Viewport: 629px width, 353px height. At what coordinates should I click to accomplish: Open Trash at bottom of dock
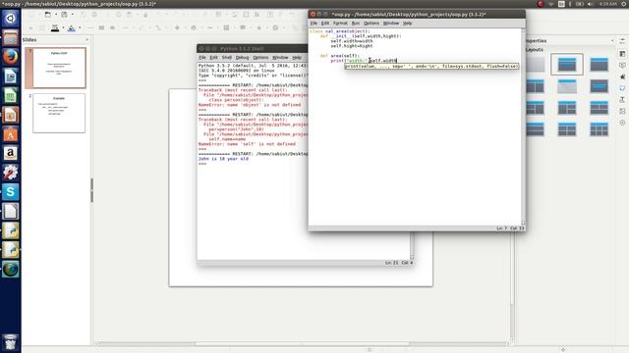point(11,342)
